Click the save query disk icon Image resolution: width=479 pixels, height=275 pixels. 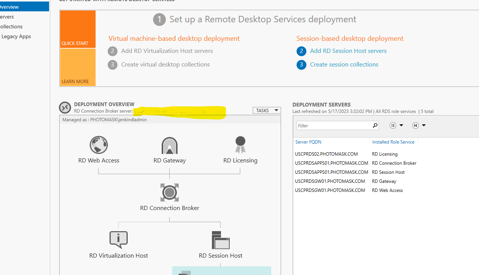416,125
